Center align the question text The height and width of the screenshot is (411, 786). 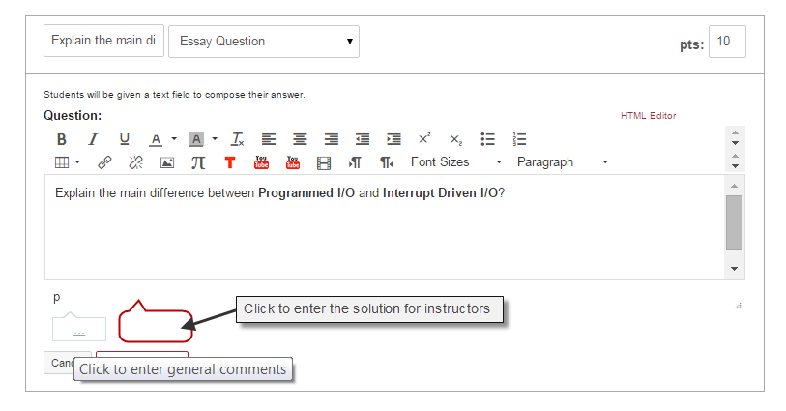click(x=300, y=139)
